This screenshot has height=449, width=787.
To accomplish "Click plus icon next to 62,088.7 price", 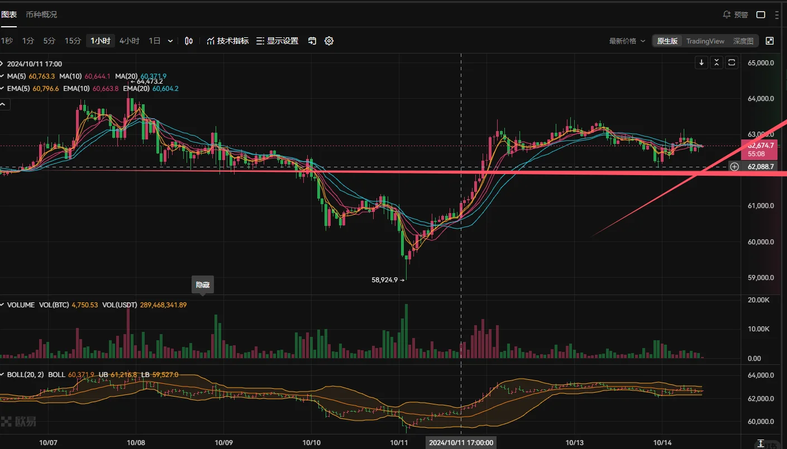I will (x=734, y=167).
